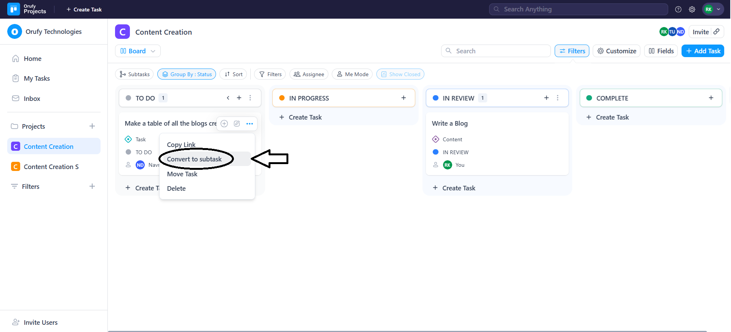
Task: Toggle Subtasks display
Action: coord(134,74)
